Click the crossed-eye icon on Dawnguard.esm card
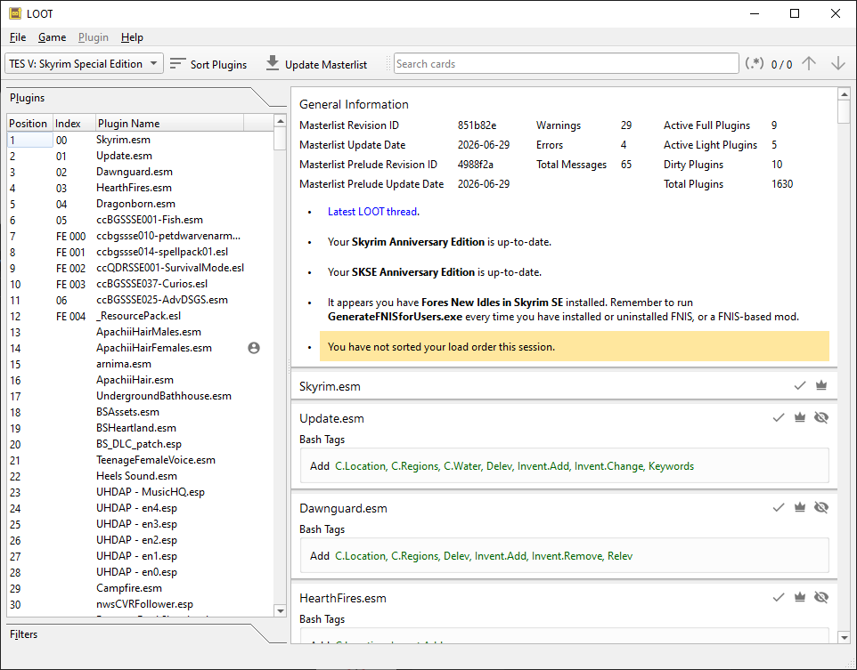 point(821,507)
